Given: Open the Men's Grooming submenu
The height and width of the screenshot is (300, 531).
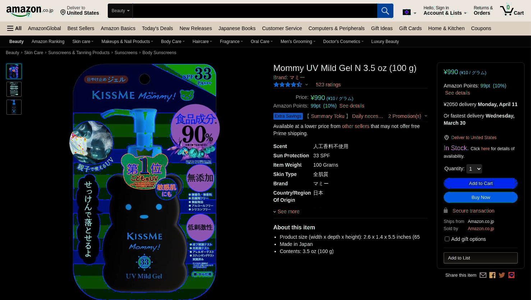Looking at the screenshot, I should click(298, 42).
